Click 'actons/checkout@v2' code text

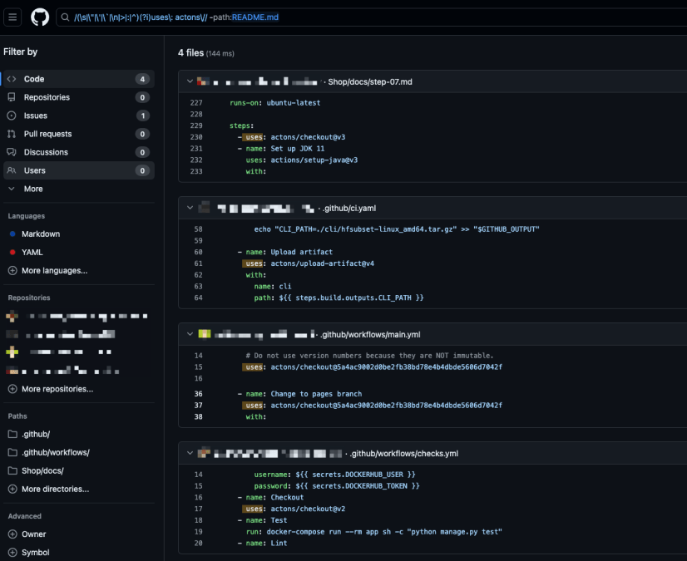coord(308,509)
